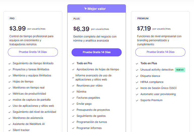Start the Pro plan 14-day free trial
Viewport: 194px width, 132px height.
[x=33, y=52]
